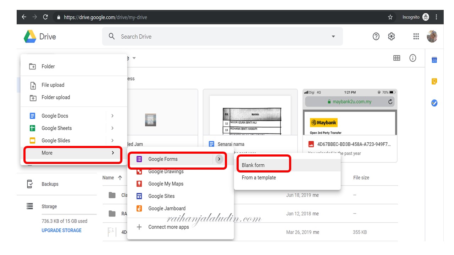
Task: Click UPGRADE STORAGE link
Action: click(x=62, y=230)
